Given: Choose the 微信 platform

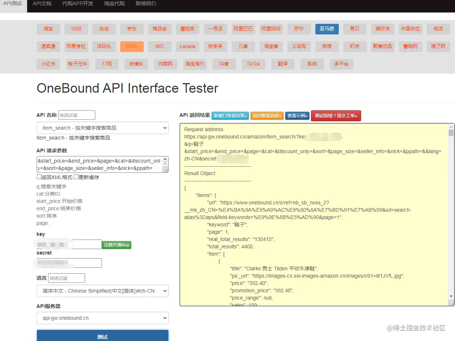Looking at the screenshot, I should click(327, 47).
